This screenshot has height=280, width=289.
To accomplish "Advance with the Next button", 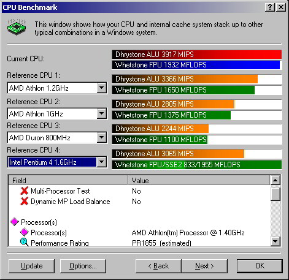I will click(204, 266).
